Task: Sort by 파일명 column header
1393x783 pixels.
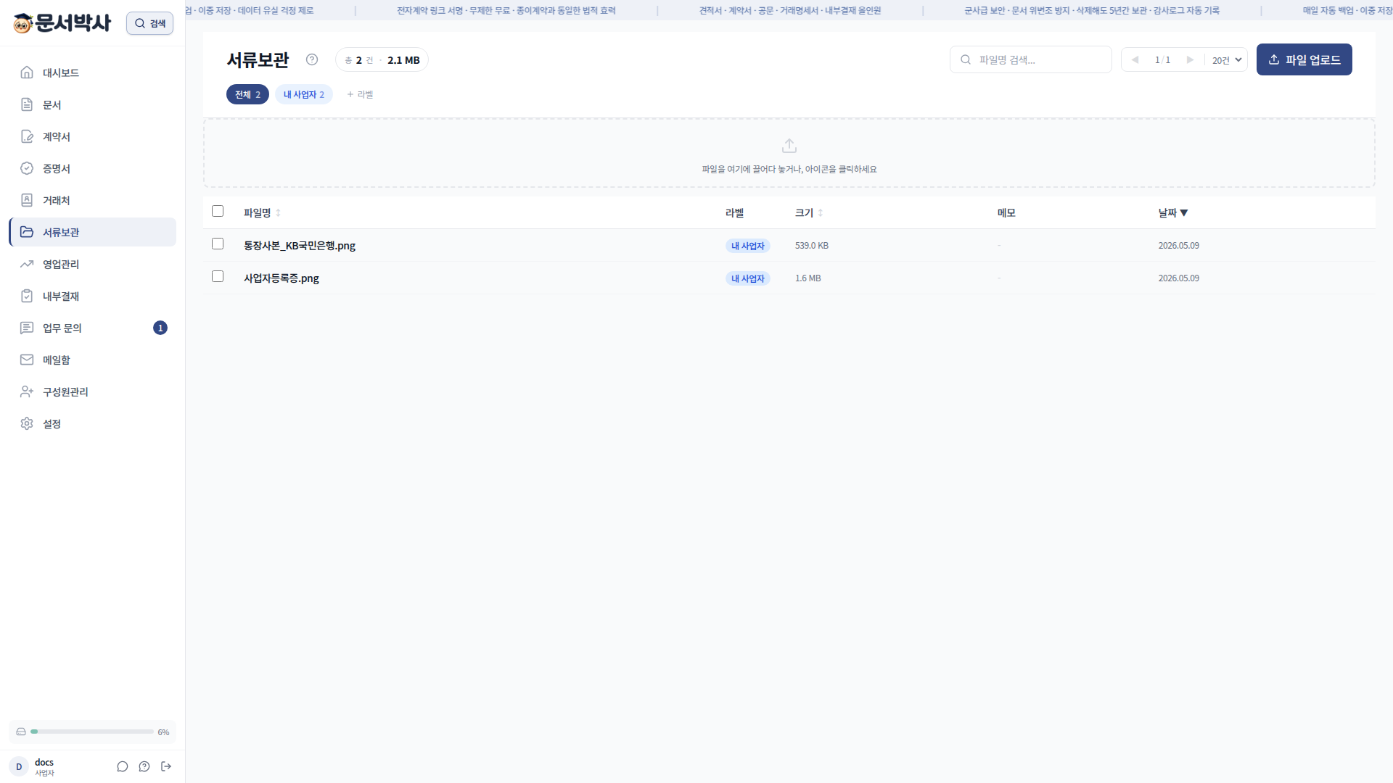Action: click(262, 212)
